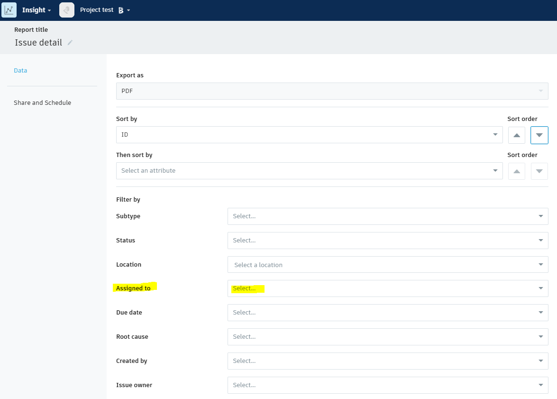Click the ascending arrow for Sort by

coord(516,135)
